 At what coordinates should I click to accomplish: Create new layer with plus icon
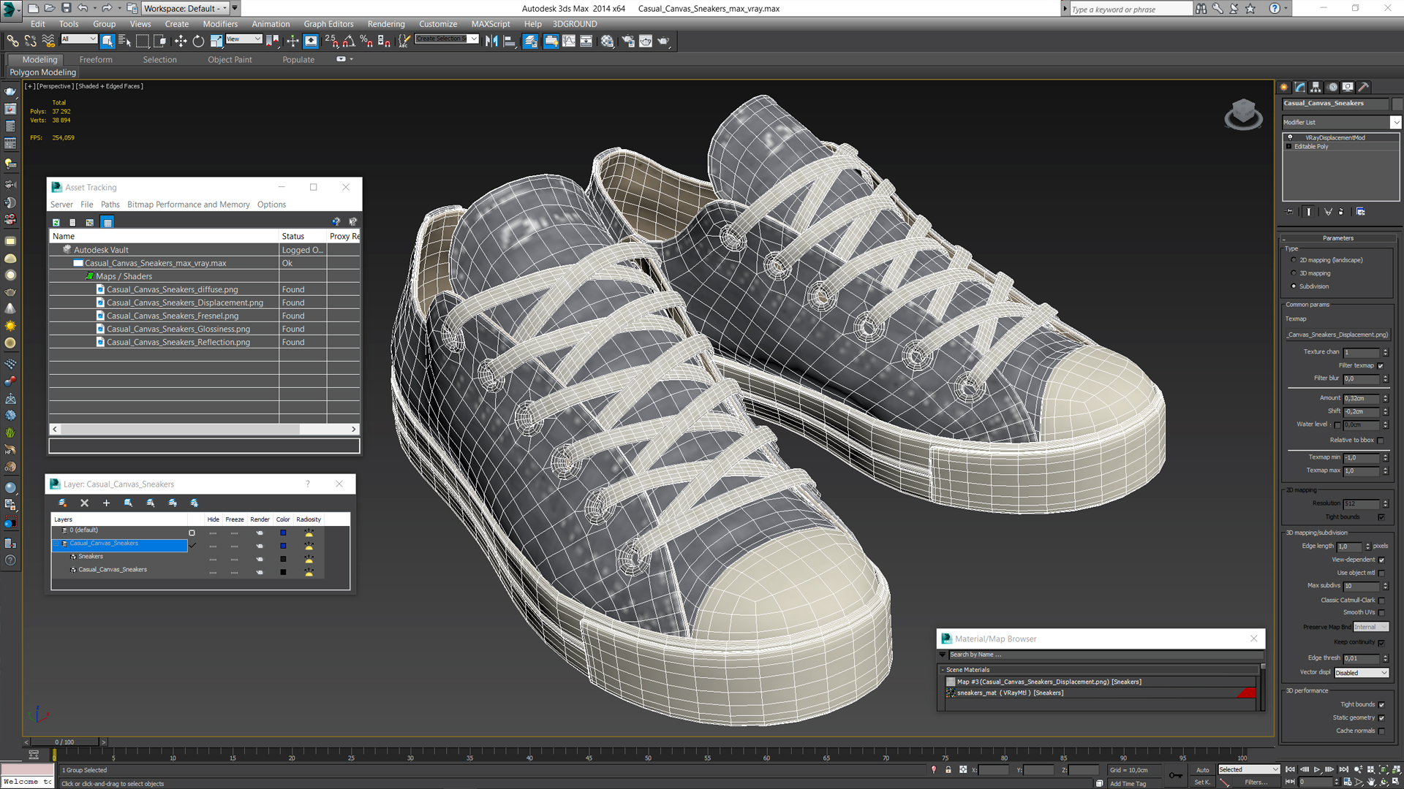(x=106, y=503)
